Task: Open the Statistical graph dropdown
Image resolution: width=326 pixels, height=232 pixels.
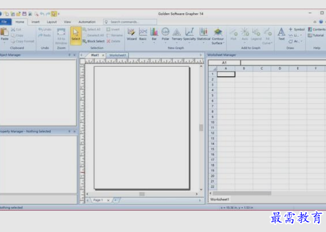Action: pos(204,43)
